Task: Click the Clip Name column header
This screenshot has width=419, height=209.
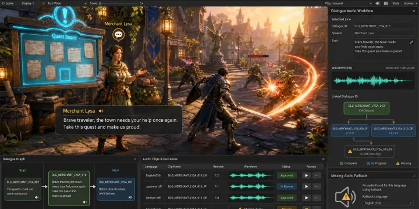Action: pos(174,167)
